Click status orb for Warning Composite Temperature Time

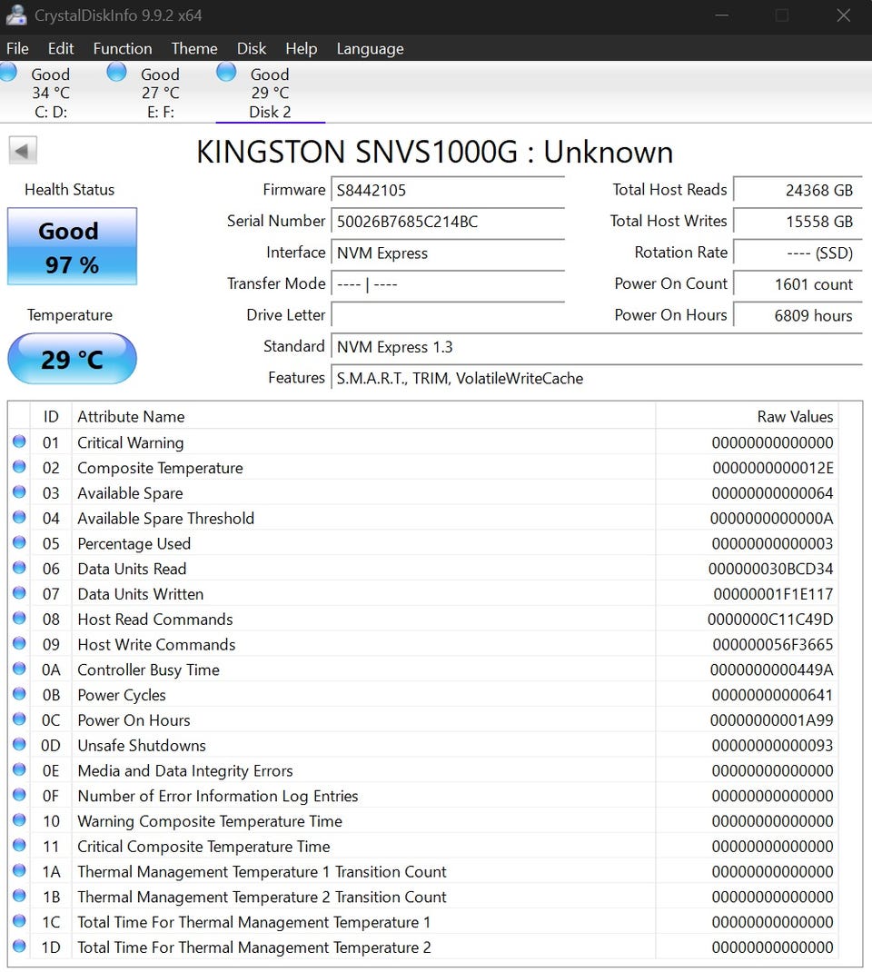click(x=19, y=820)
